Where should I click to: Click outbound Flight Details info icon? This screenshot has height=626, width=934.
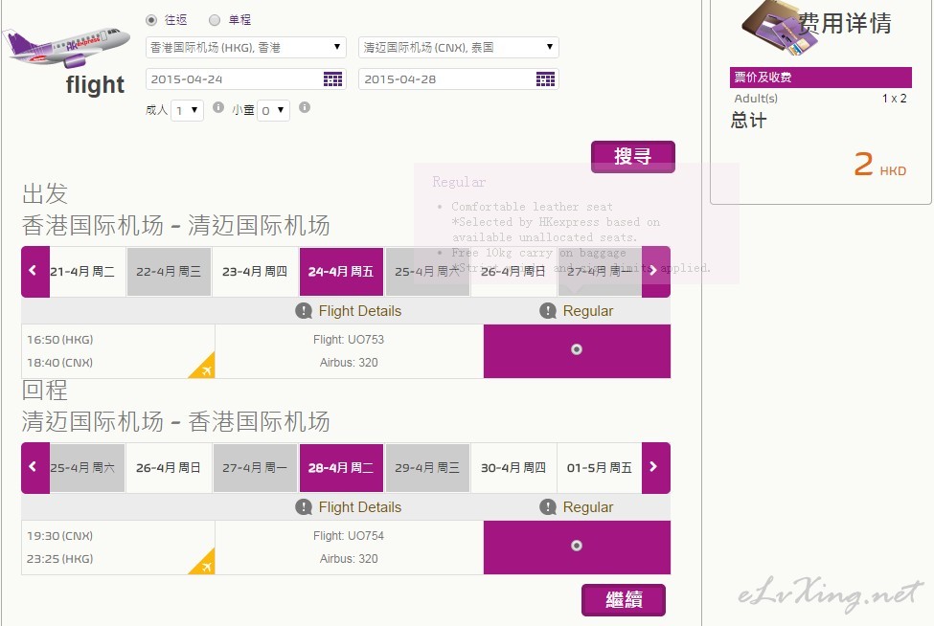[304, 311]
